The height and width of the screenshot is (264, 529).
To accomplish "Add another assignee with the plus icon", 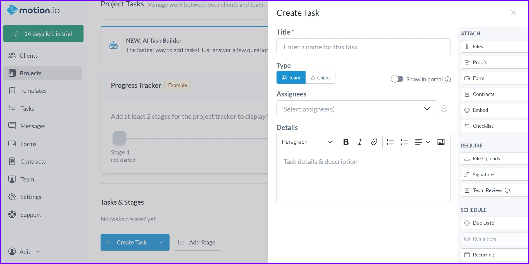I will [x=444, y=109].
